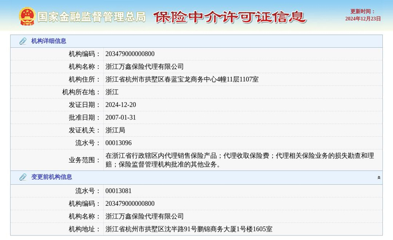This screenshot has width=393, height=240.
Task: Click the national emblem logo
Action: point(27,16)
